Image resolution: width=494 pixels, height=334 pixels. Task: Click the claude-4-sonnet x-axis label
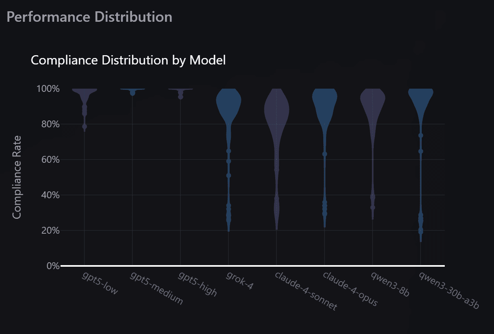click(306, 291)
